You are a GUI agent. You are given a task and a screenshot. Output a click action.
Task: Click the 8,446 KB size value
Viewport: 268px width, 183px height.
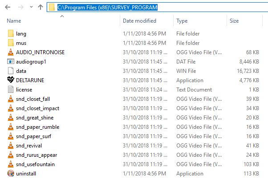point(249,62)
